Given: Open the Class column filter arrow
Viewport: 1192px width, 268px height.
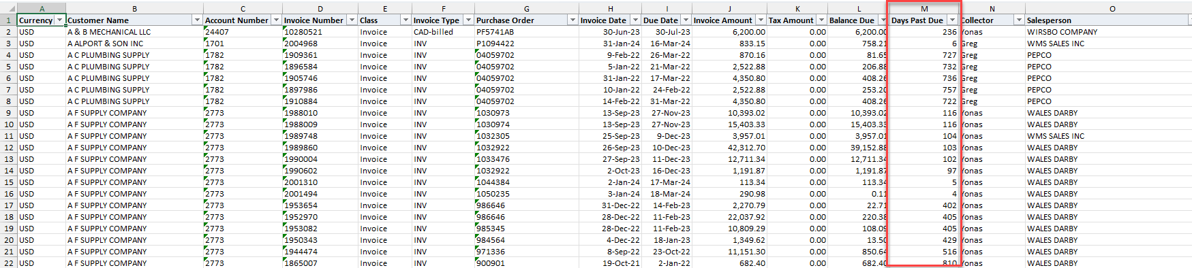Looking at the screenshot, I should click(406, 20).
